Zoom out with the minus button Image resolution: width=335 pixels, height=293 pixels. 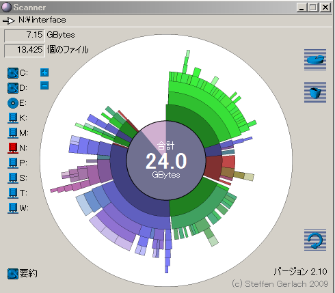(44, 86)
